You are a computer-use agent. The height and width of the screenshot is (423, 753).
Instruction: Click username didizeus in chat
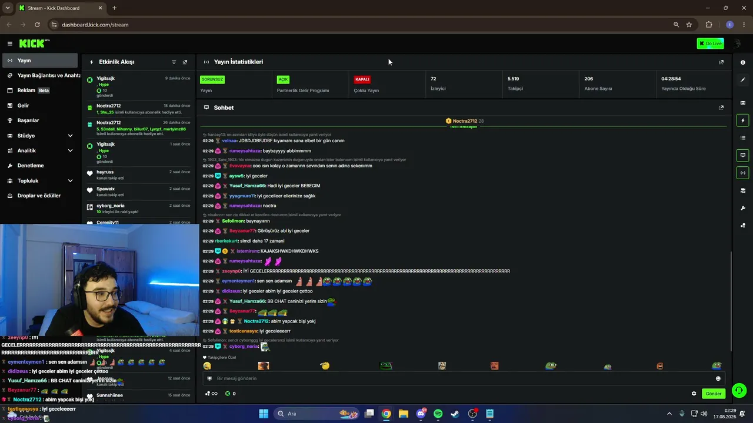231,291
